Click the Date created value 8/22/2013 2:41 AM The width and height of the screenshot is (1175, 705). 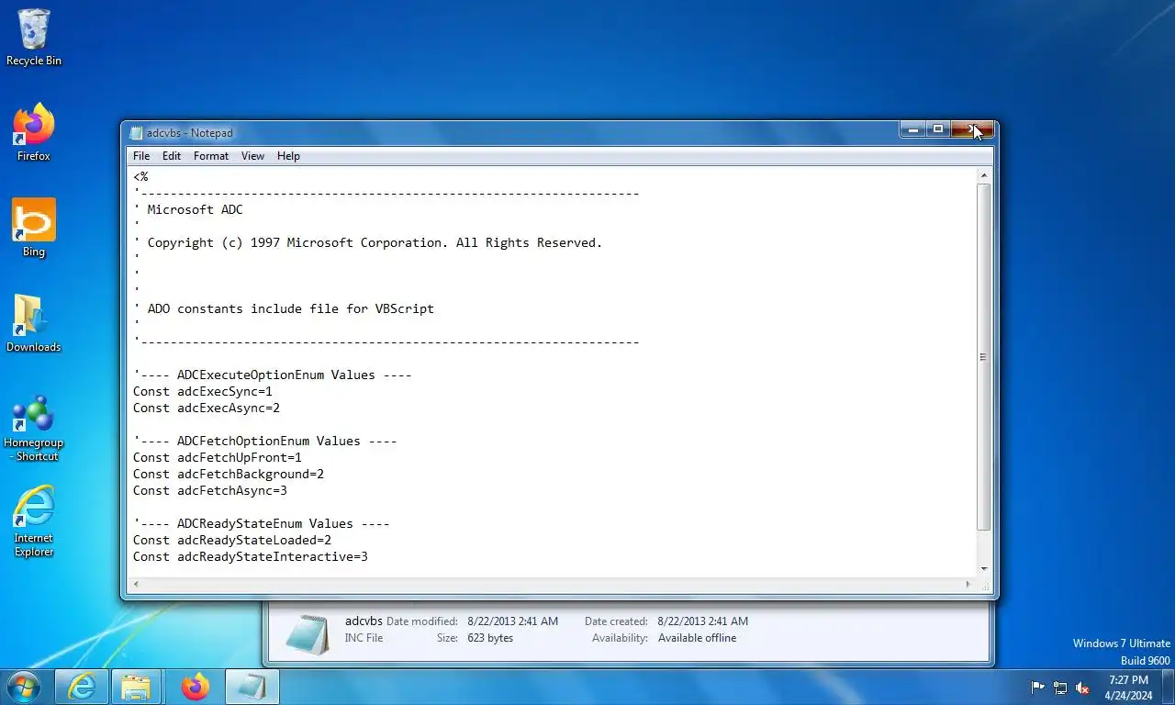703,621
